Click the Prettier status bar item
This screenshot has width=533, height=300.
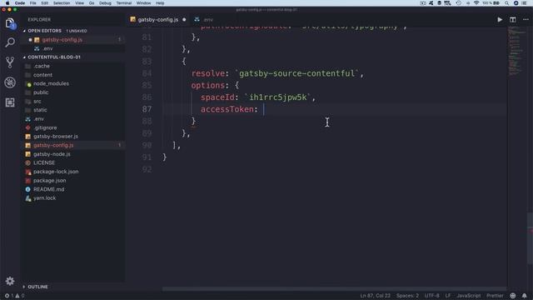[x=495, y=296]
